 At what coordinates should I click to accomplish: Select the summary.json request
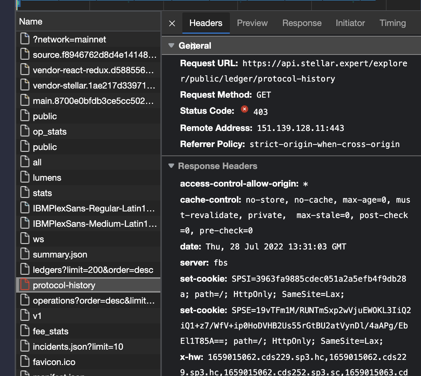88,255
